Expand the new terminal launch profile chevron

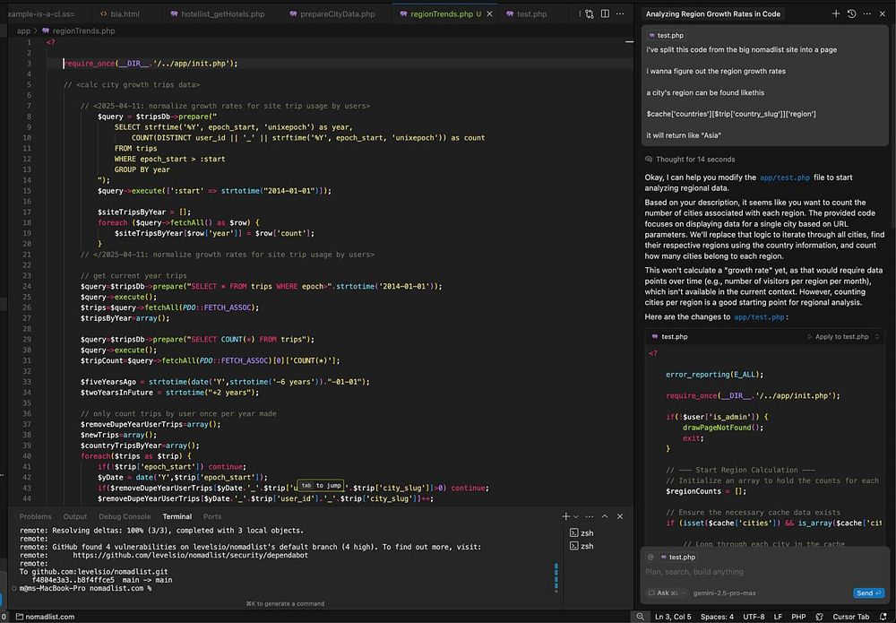coord(576,516)
